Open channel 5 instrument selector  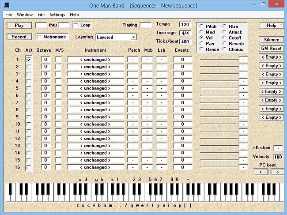(x=95, y=88)
